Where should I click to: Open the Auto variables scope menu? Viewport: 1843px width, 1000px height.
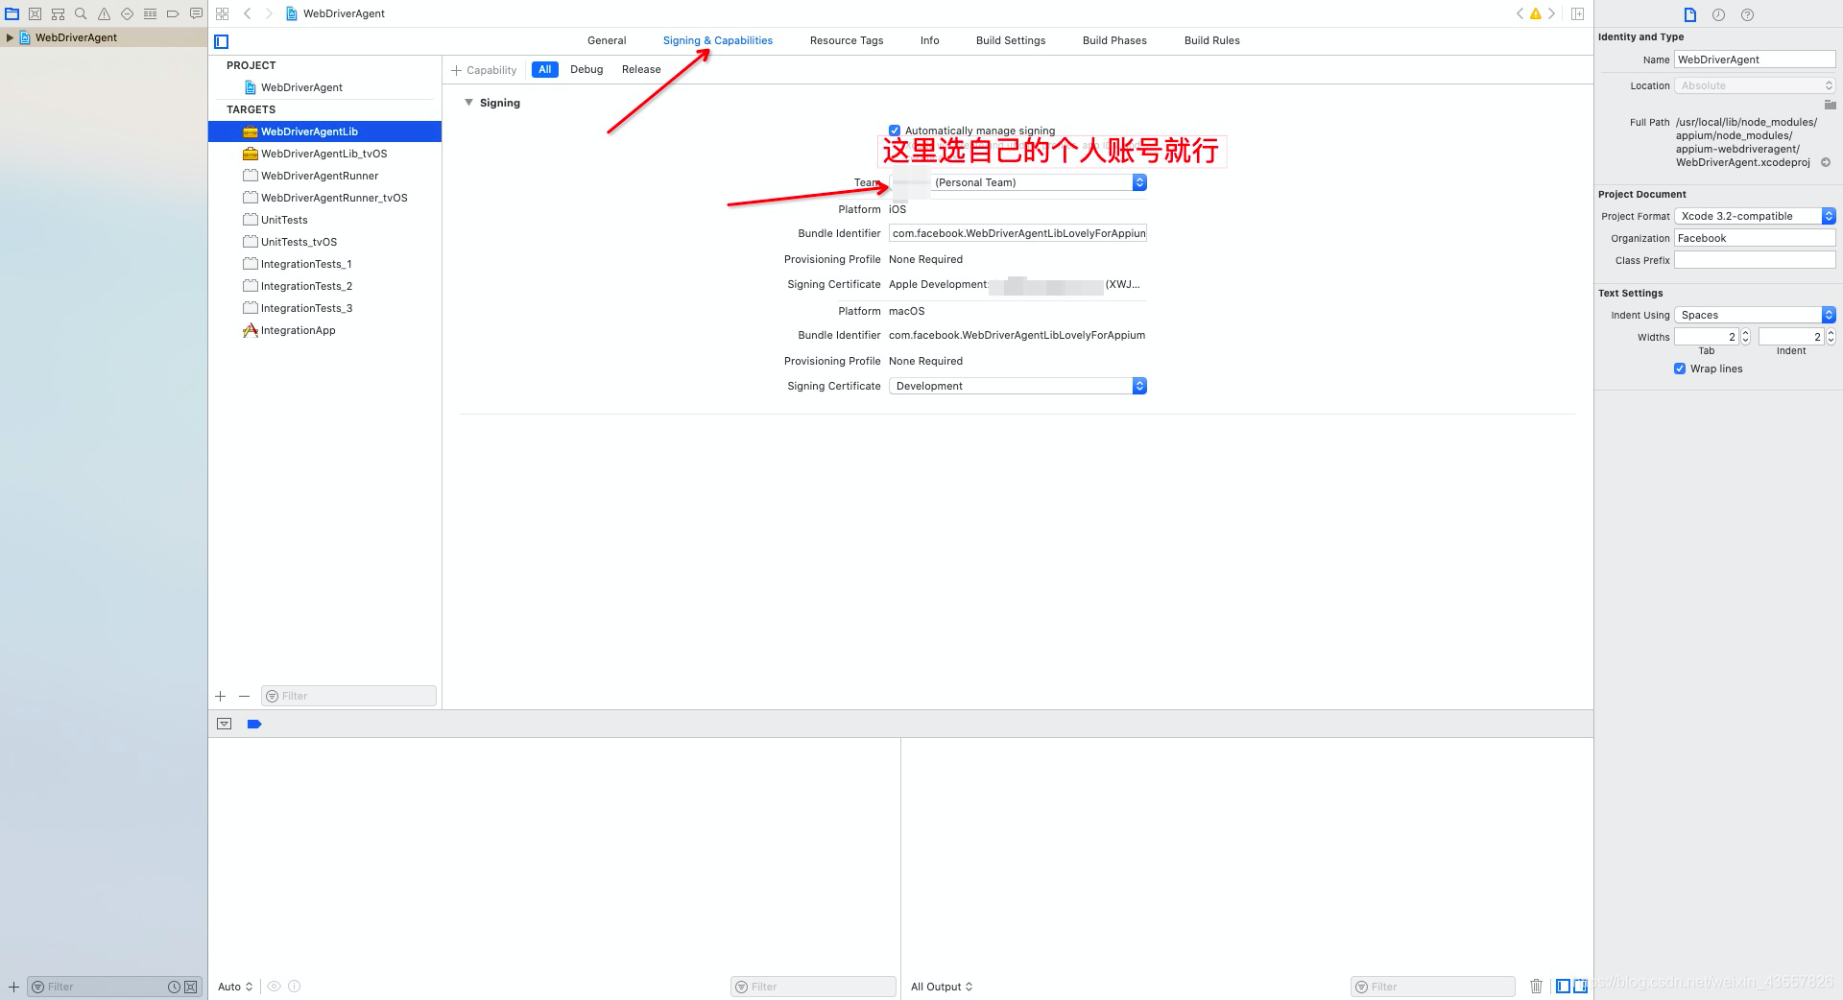235,987
